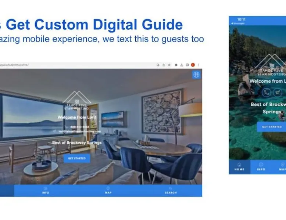This screenshot has height=220, width=286.
Task: Tap the 'Welcome from' text in mobile guide
Action: tap(266, 81)
